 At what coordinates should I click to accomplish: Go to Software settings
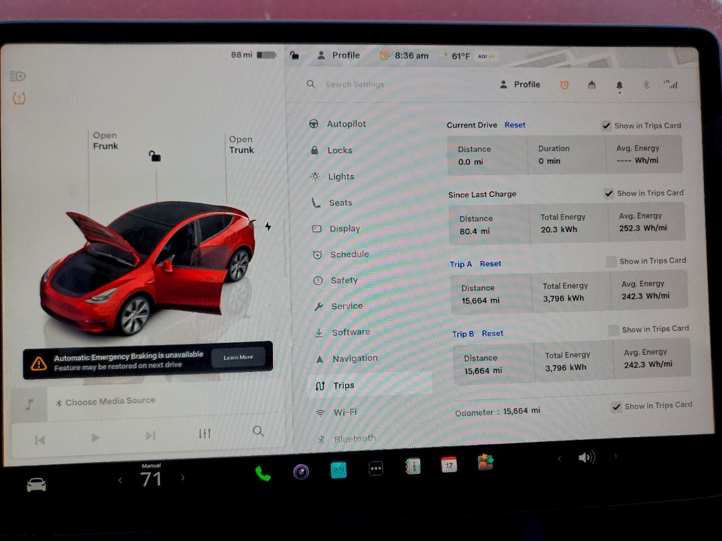click(343, 332)
